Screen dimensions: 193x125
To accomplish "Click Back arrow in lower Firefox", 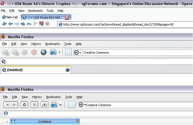I will point(7,105).
